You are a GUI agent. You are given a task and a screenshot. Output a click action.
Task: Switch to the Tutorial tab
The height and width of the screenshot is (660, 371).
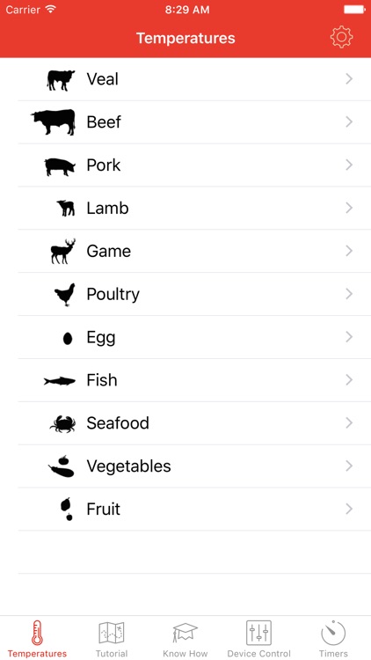click(x=111, y=639)
